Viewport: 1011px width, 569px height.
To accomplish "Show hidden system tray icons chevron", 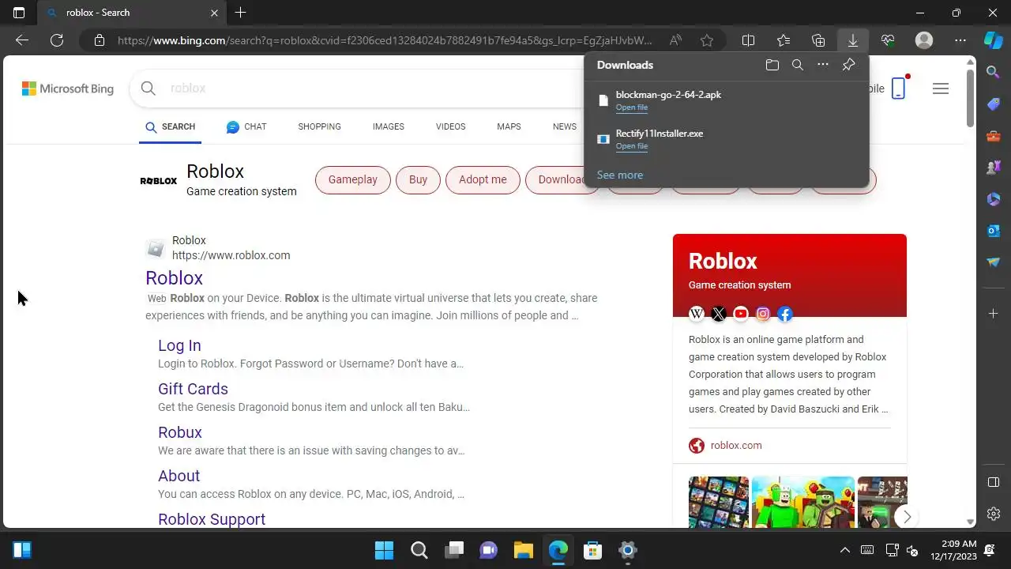I will (x=844, y=550).
